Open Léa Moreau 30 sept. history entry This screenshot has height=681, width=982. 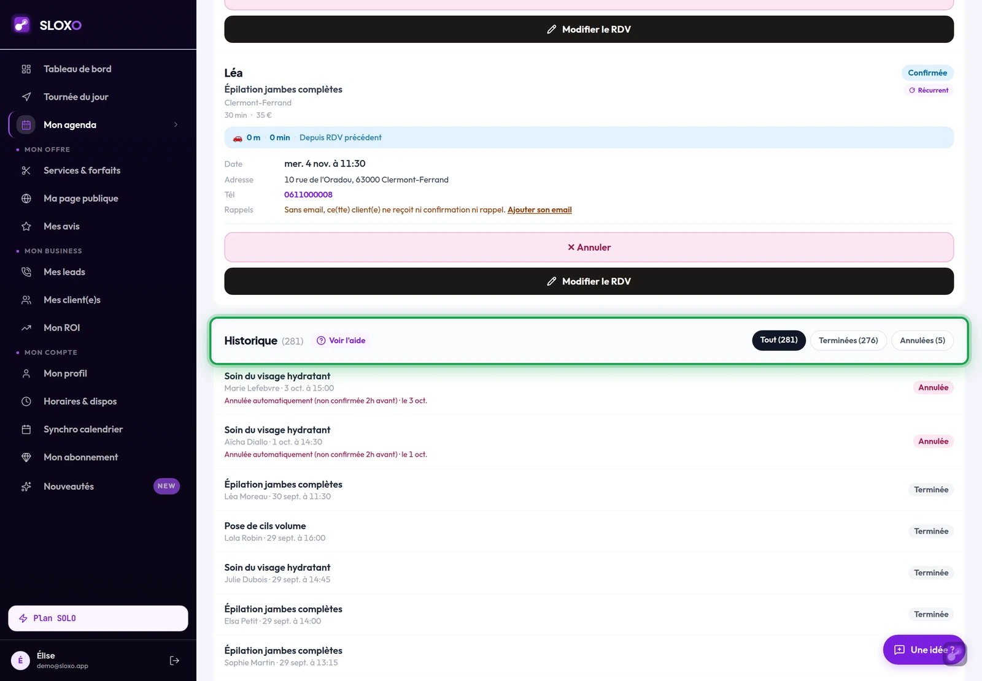(589, 490)
